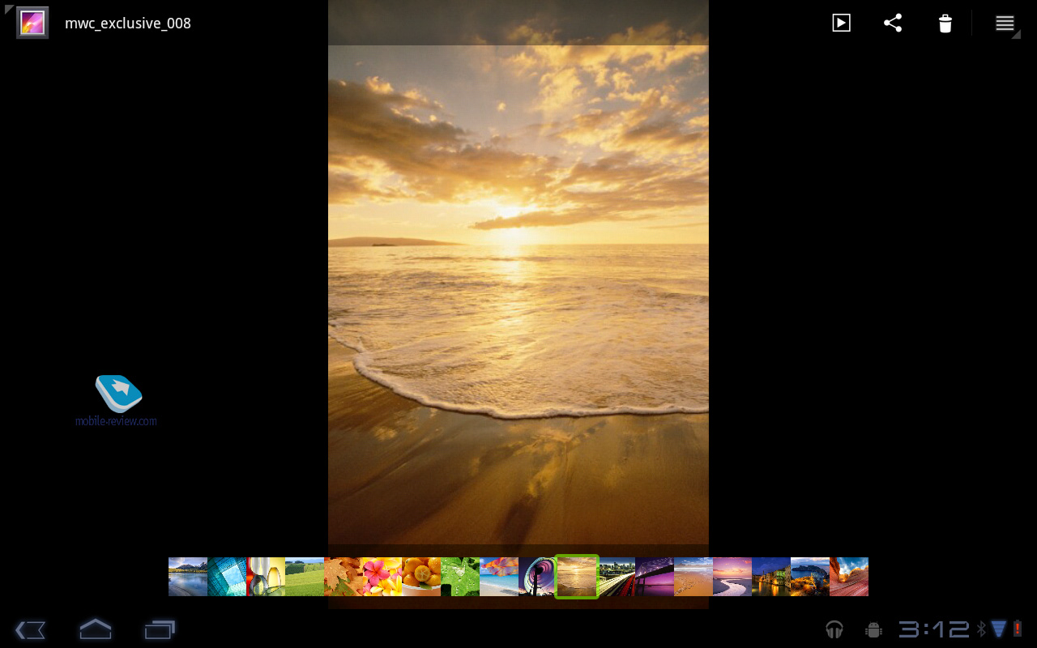This screenshot has width=1037, height=648.
Task: Select the pink plumeria flowers thumbnail
Action: (x=382, y=577)
